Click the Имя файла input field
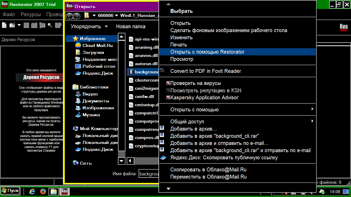The width and height of the screenshot is (351, 197). [x=149, y=174]
